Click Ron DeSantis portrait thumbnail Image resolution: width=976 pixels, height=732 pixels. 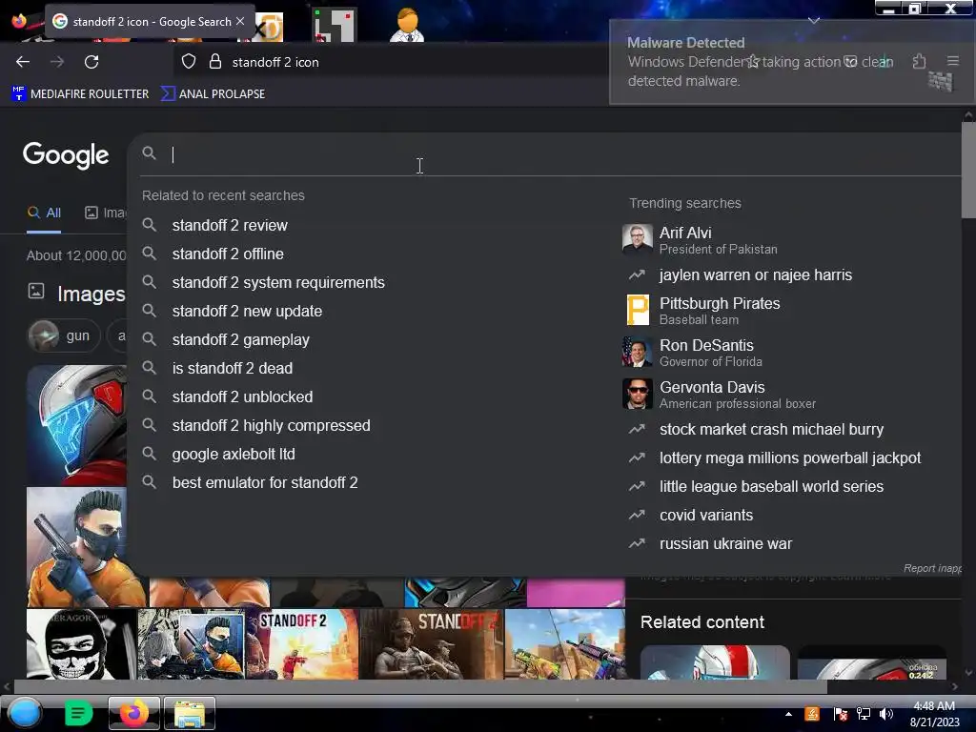tap(638, 353)
